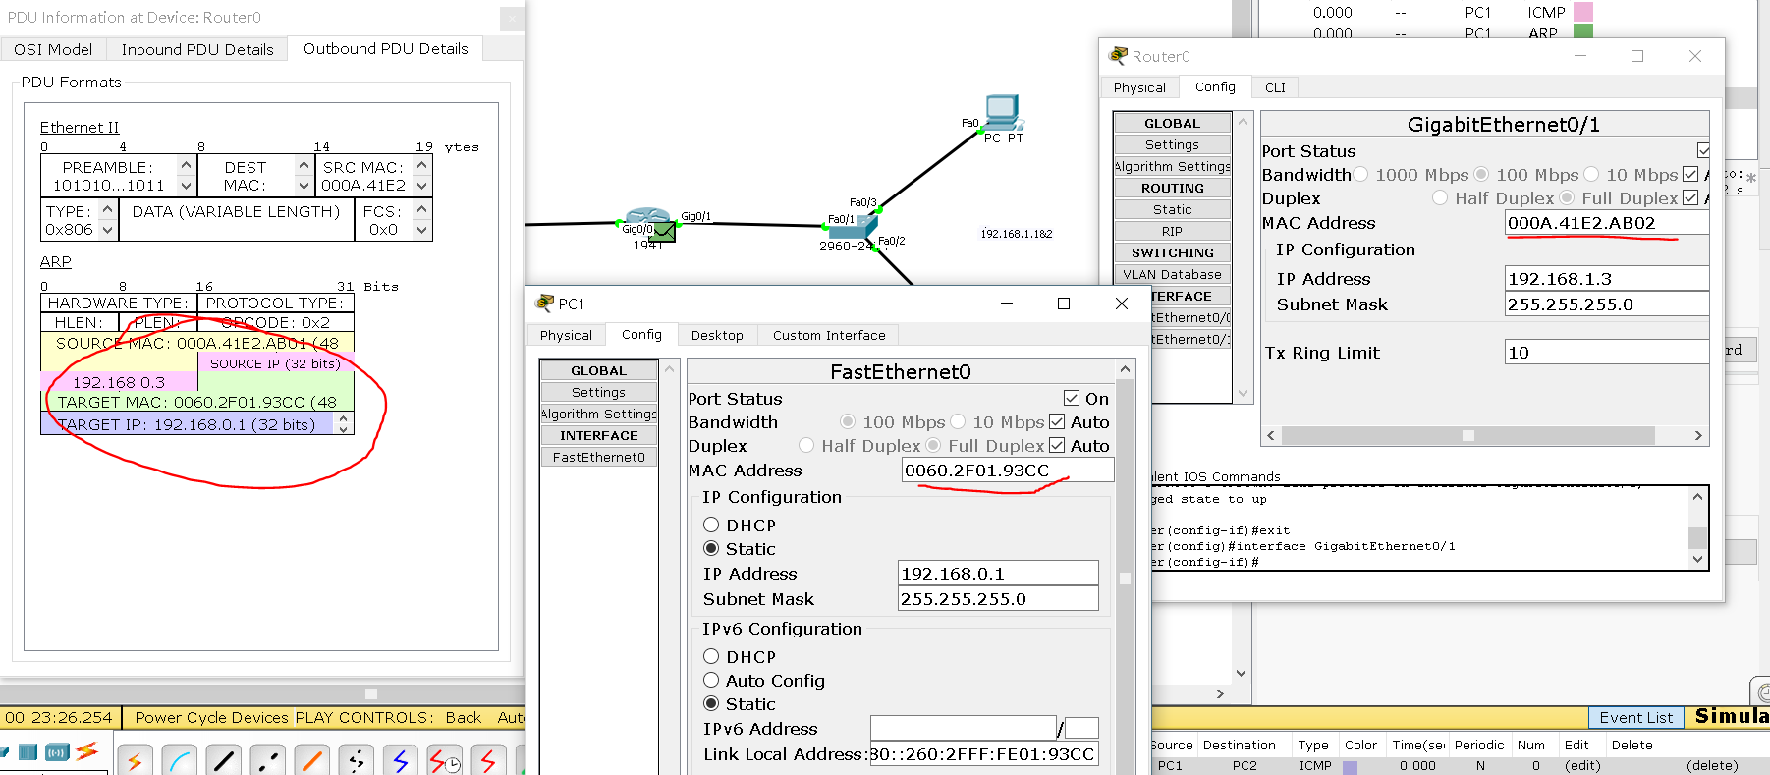Select Static under PC1 IP Configuration
Image resolution: width=1770 pixels, height=775 pixels.
711,548
